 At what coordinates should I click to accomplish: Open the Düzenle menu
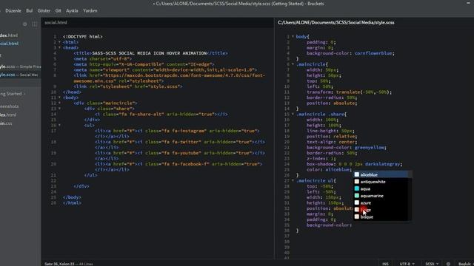pyautogui.click(x=13, y=10)
